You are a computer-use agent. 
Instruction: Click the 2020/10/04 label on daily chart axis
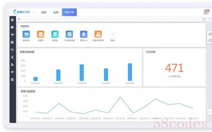click(x=96, y=119)
